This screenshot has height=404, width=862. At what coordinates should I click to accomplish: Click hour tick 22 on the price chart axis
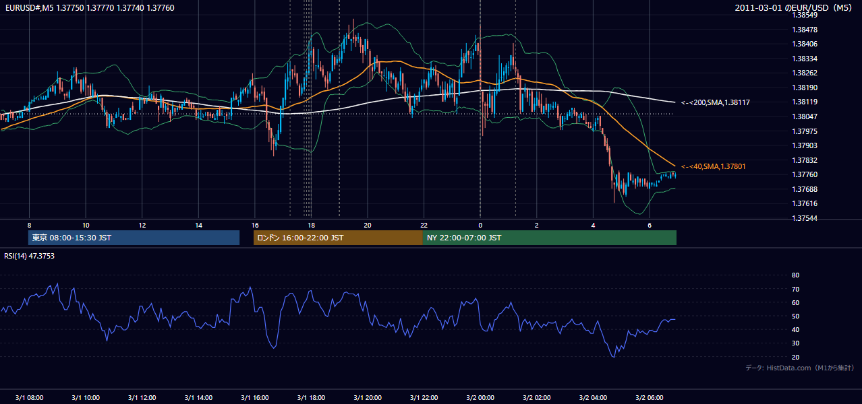[424, 225]
